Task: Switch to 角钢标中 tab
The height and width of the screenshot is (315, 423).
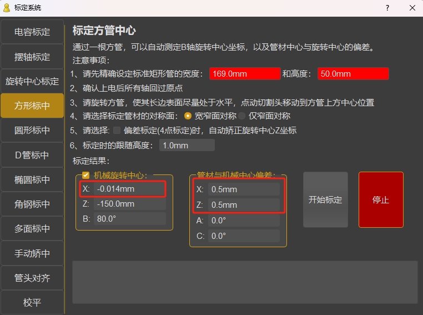Action: click(x=32, y=204)
